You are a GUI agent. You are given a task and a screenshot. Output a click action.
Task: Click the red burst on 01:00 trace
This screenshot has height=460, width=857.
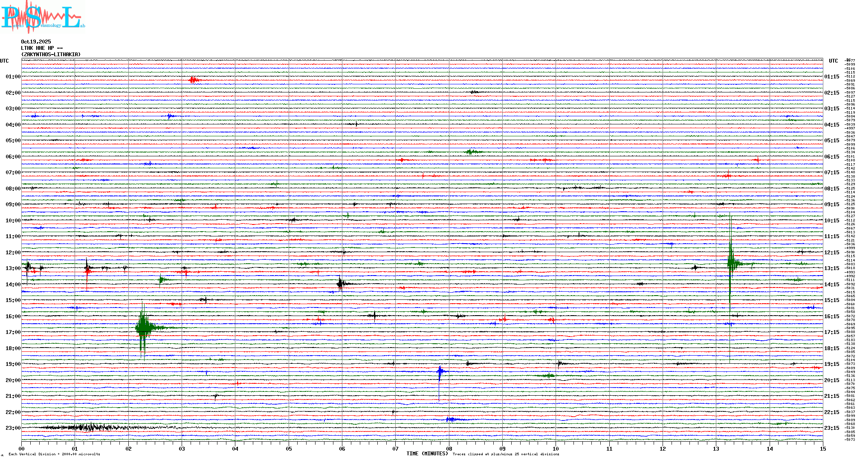194,80
